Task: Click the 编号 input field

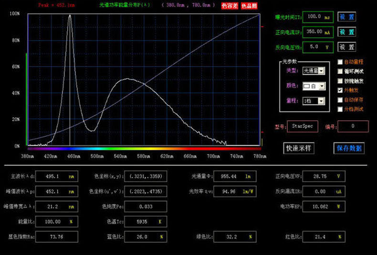Action: coord(353,126)
